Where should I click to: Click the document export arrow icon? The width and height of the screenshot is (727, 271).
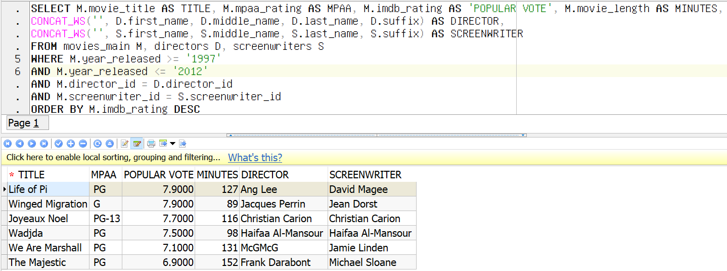tap(183, 144)
